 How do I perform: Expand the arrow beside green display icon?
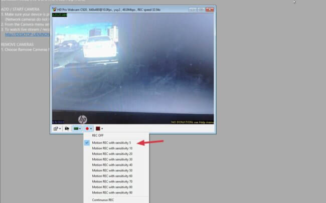point(80,128)
